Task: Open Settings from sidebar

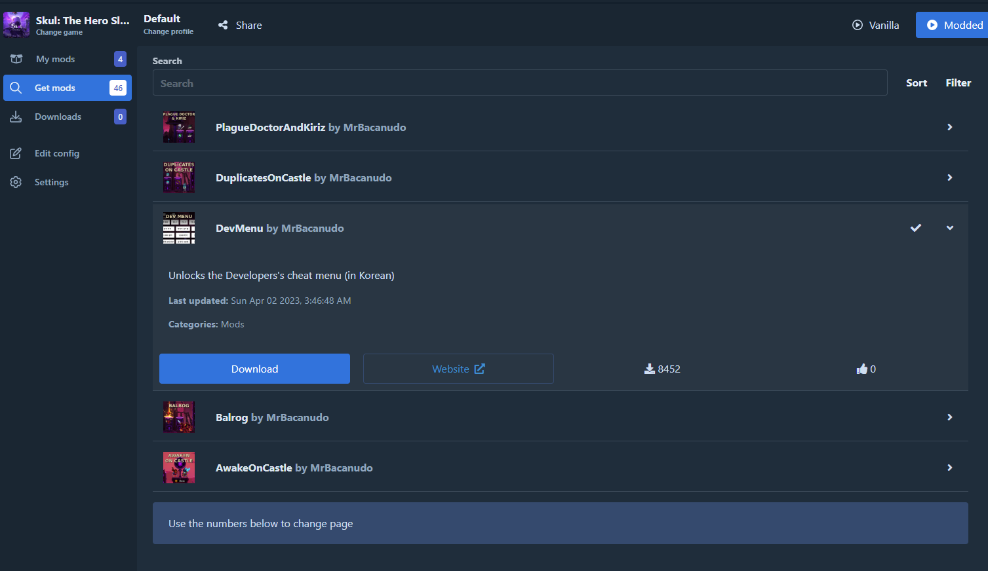Action: (x=68, y=182)
